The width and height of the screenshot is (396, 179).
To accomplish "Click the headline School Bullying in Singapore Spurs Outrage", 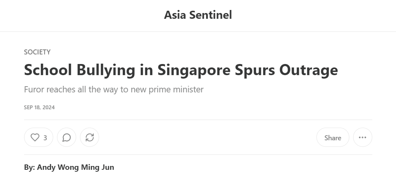I will [x=181, y=70].
